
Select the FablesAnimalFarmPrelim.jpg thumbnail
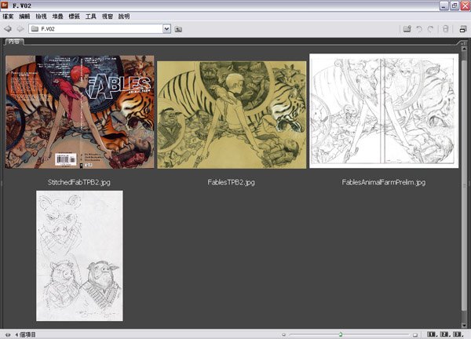point(383,111)
